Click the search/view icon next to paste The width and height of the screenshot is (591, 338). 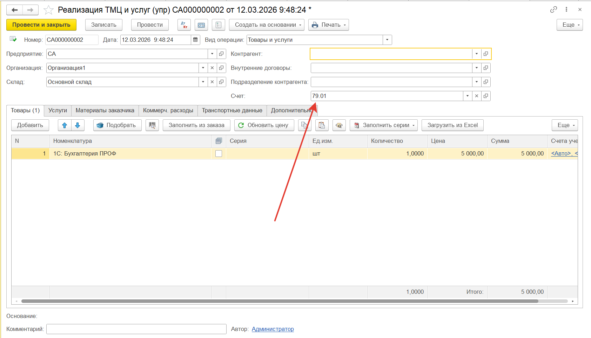point(339,125)
